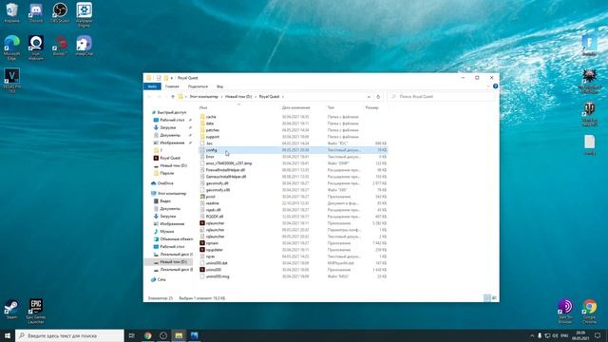Image resolution: width=608 pixels, height=342 pixels.
Task: Open the volume control in system tray
Action: click(x=555, y=335)
